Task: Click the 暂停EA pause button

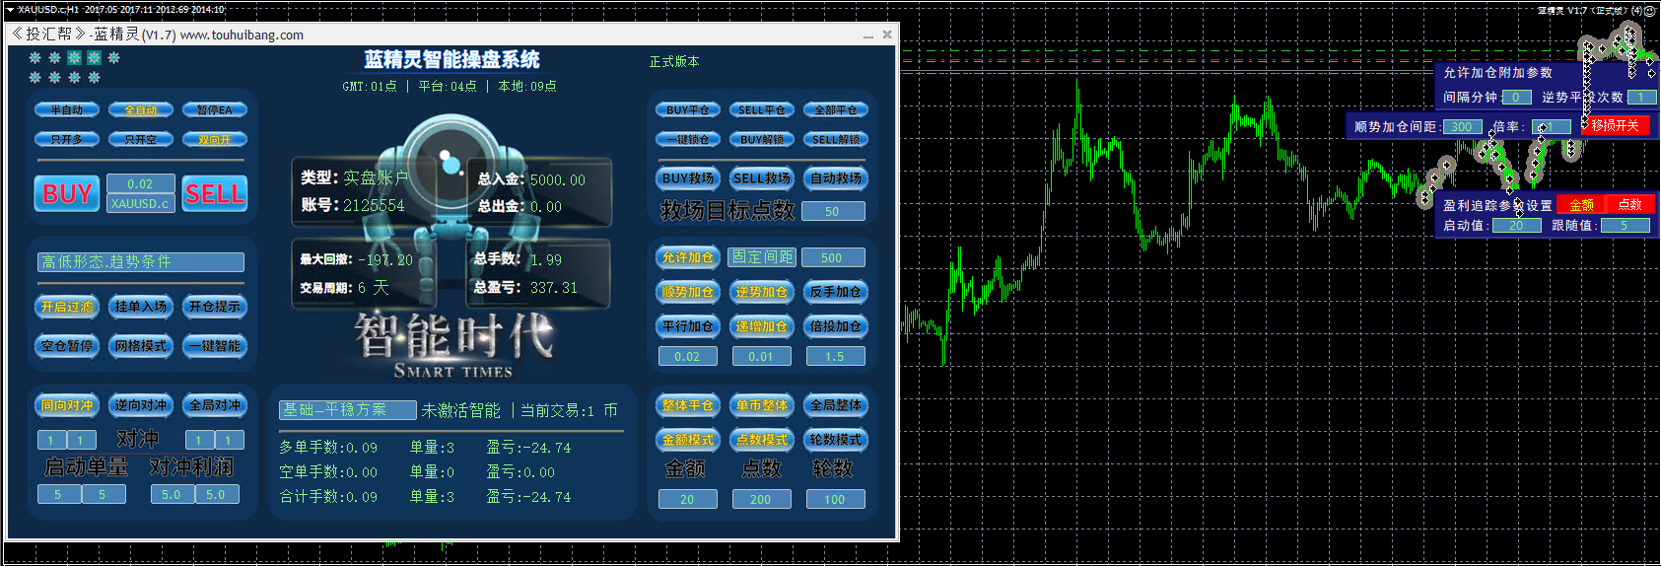Action: 215,110
